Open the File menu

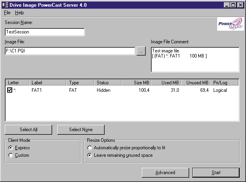point(7,13)
